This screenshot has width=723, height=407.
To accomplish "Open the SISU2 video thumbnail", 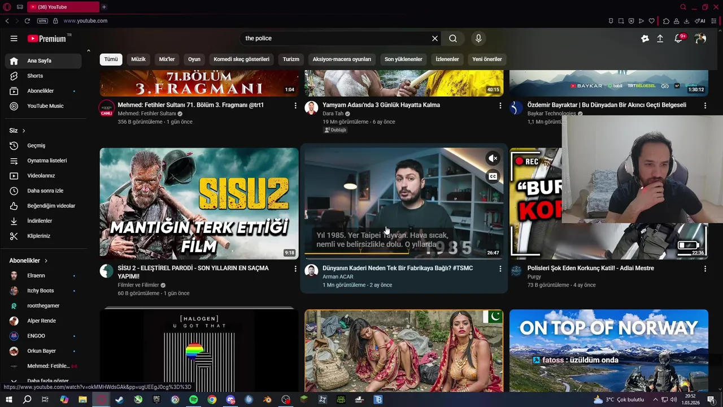I will [x=199, y=203].
